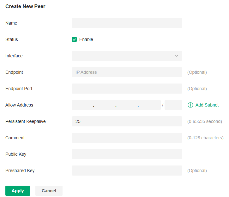Focus the Name text field
Image resolution: width=229 pixels, height=197 pixels.
point(127,23)
